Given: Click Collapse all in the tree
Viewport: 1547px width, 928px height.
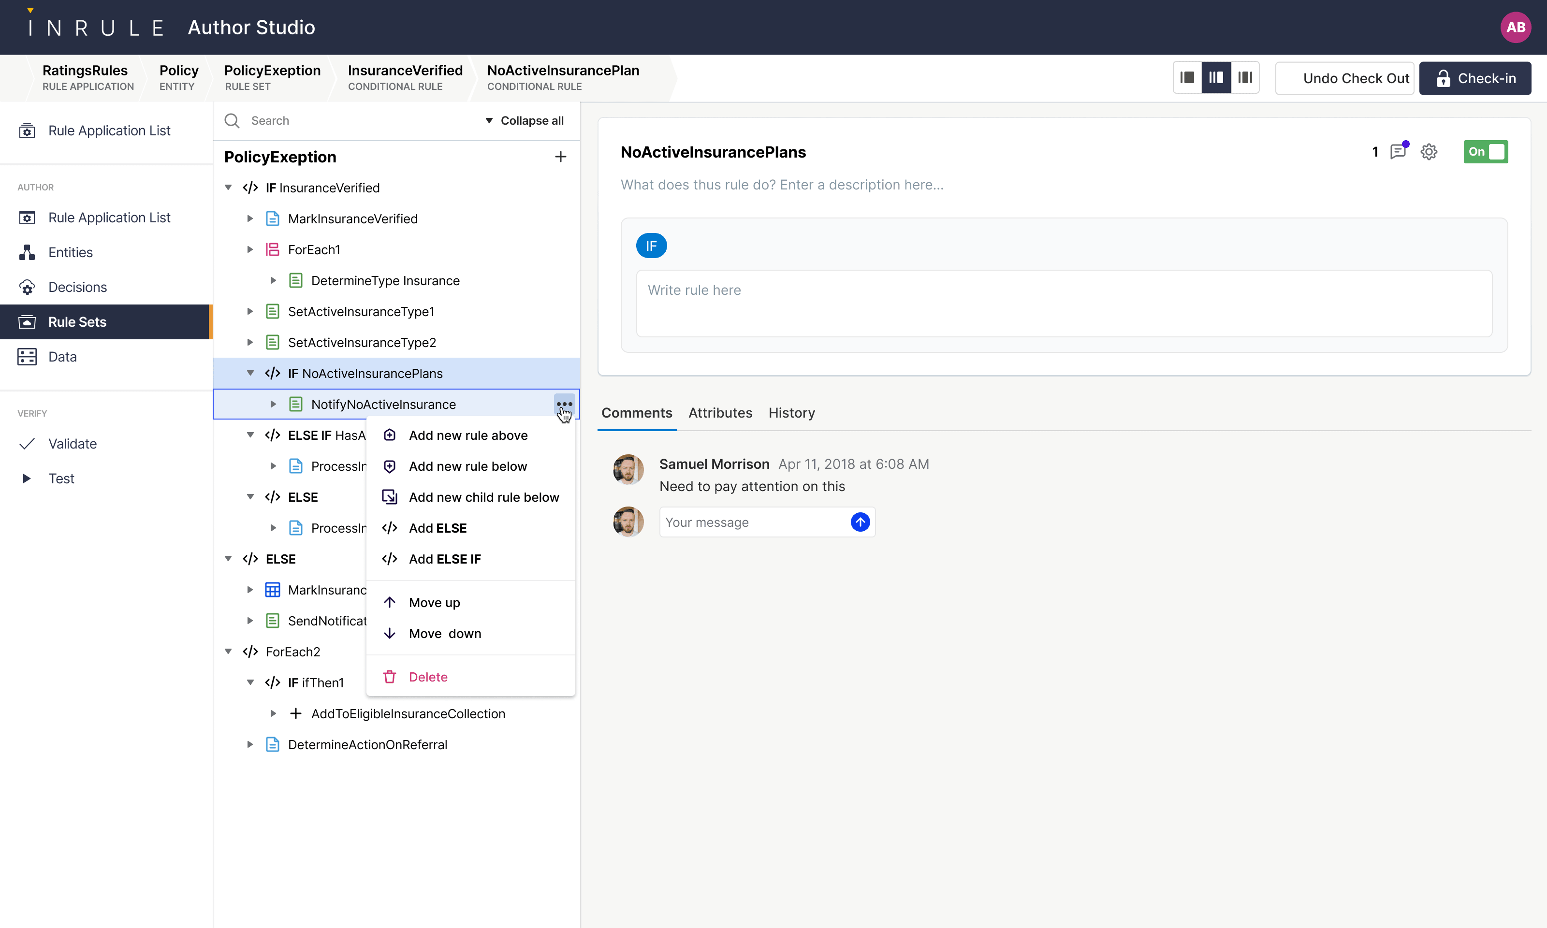Looking at the screenshot, I should coord(525,121).
